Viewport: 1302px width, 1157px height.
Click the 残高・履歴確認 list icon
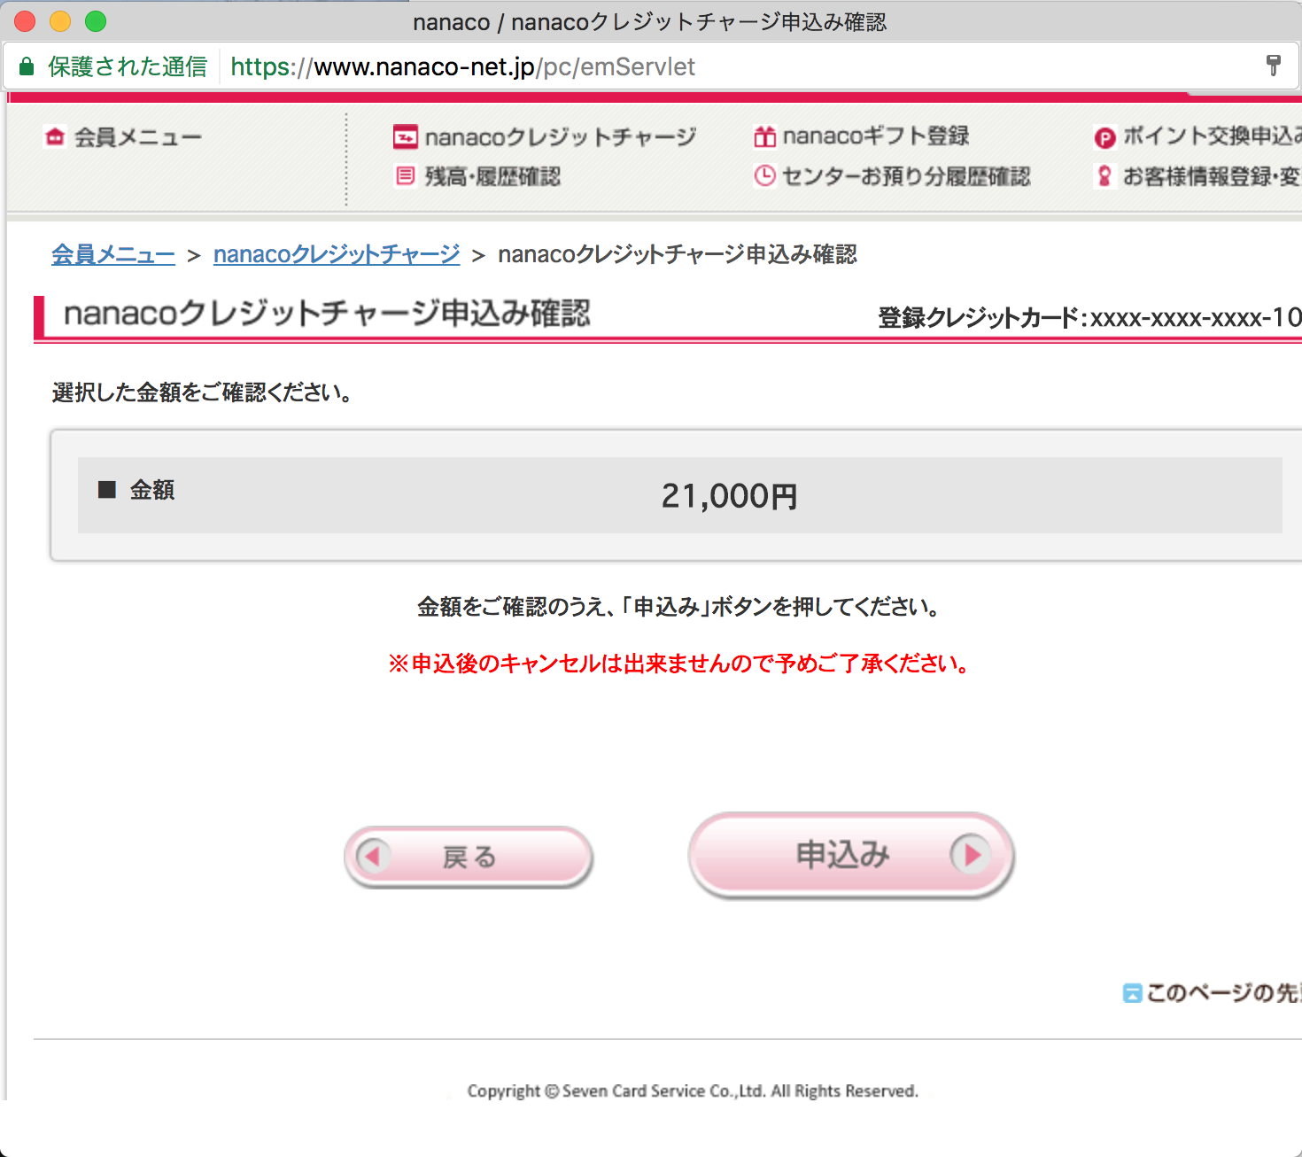[405, 175]
